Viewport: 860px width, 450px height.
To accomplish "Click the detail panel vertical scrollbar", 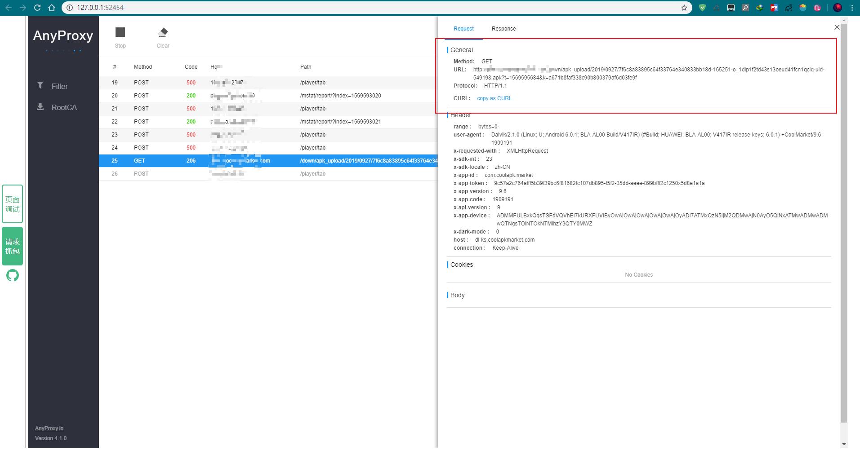I will tap(844, 223).
